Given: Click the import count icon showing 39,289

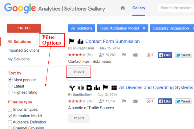Looking at the screenshot, I should tap(102, 55).
